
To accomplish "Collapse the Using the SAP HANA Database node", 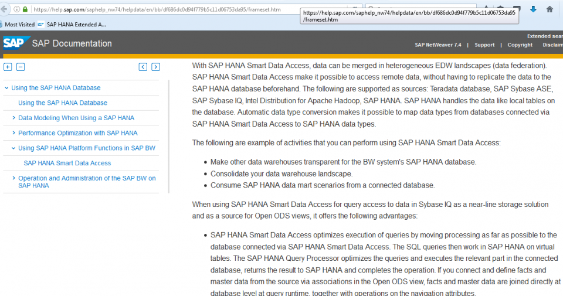I will (x=6, y=88).
